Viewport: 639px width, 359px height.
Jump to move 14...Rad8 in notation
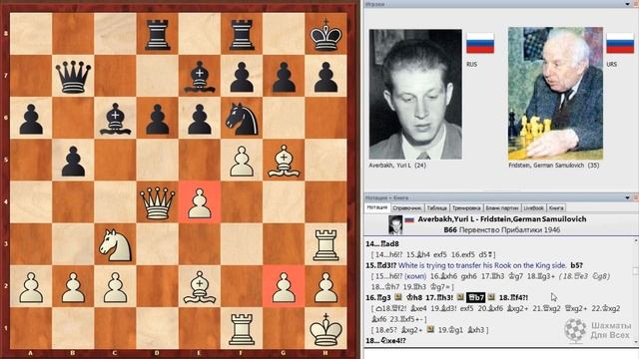coord(382,244)
